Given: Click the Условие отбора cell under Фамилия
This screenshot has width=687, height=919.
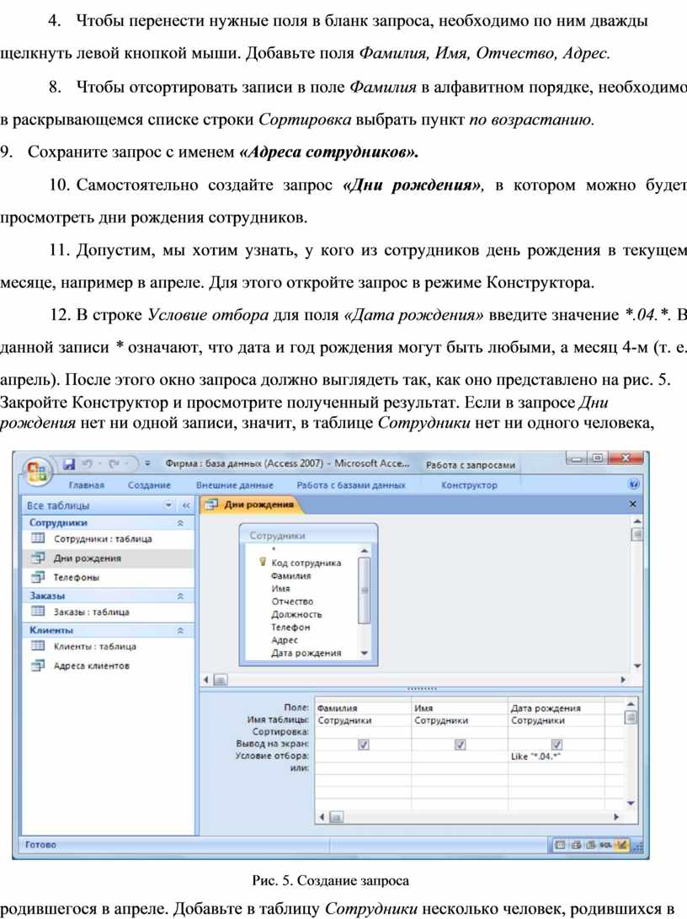Looking at the screenshot, I should click(363, 756).
